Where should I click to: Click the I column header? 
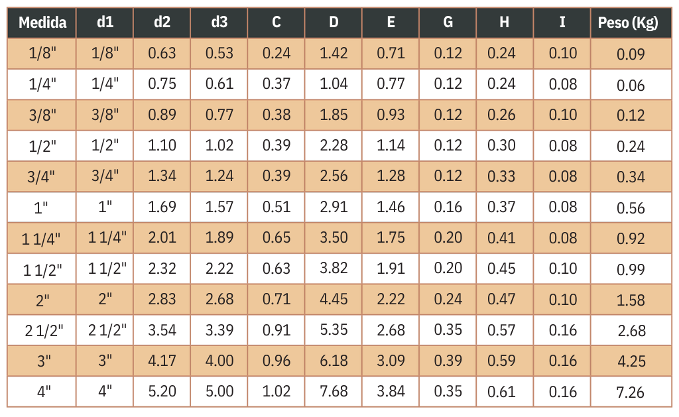[x=562, y=23]
